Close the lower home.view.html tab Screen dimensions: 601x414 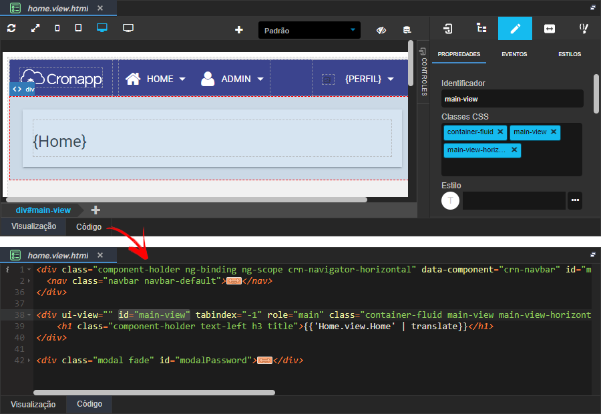coord(100,255)
